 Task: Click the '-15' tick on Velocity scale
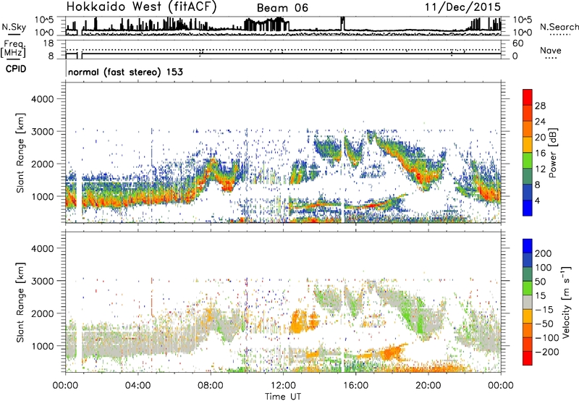(544, 309)
